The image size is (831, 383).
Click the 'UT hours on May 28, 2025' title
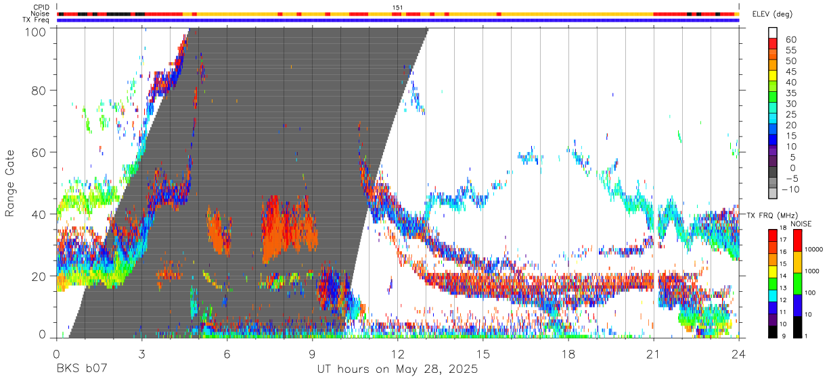point(397,369)
